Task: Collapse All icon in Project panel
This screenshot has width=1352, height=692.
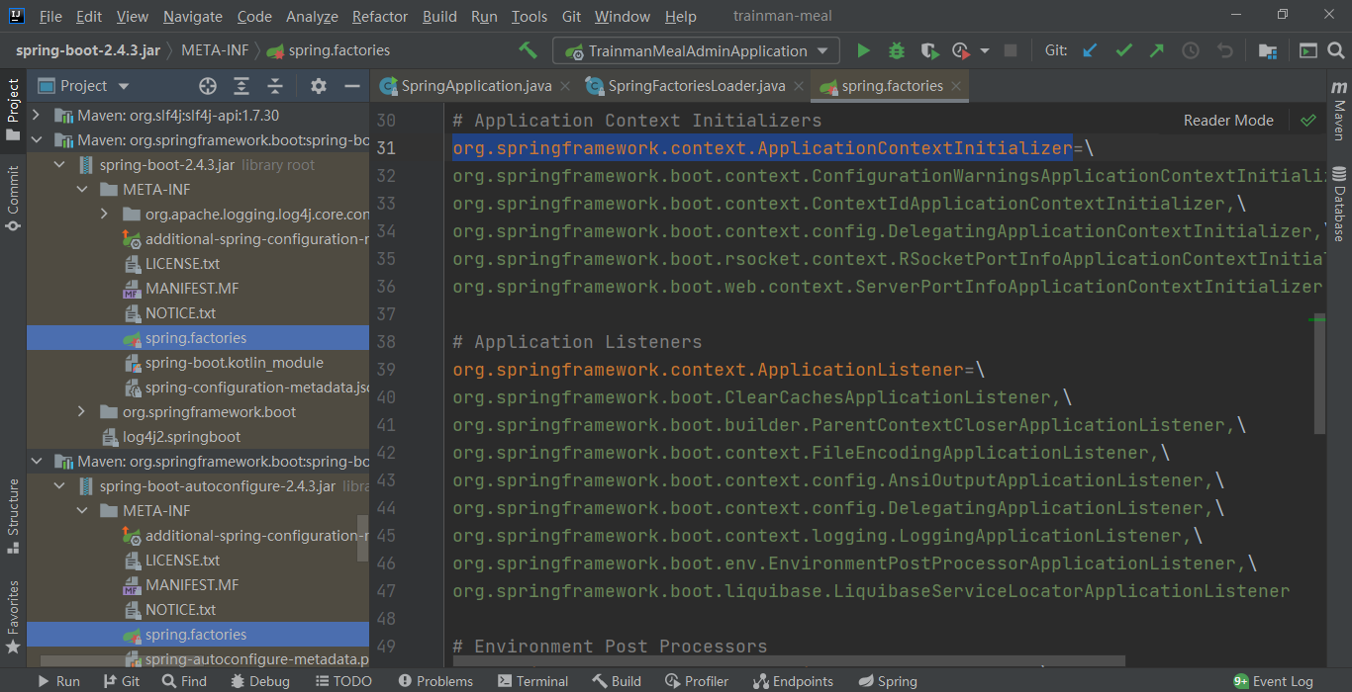Action: 276,86
